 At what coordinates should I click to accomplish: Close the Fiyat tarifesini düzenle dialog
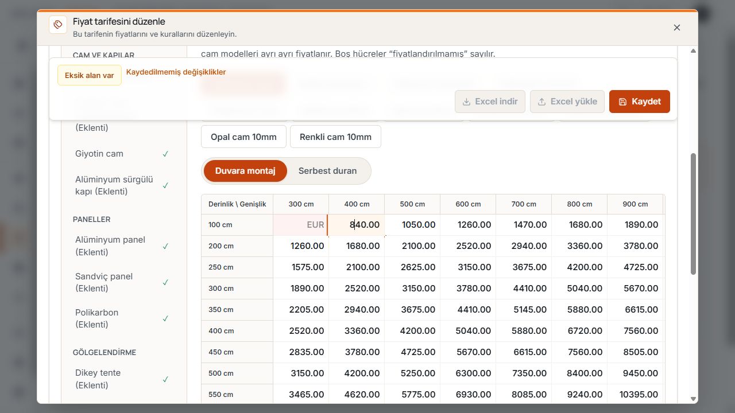pos(677,28)
